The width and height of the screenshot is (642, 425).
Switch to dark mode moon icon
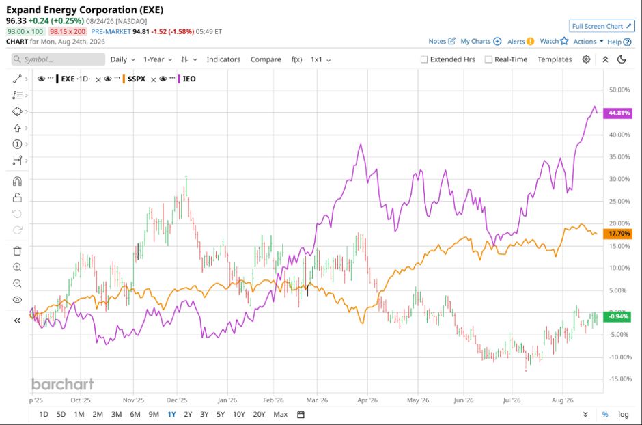[622, 59]
